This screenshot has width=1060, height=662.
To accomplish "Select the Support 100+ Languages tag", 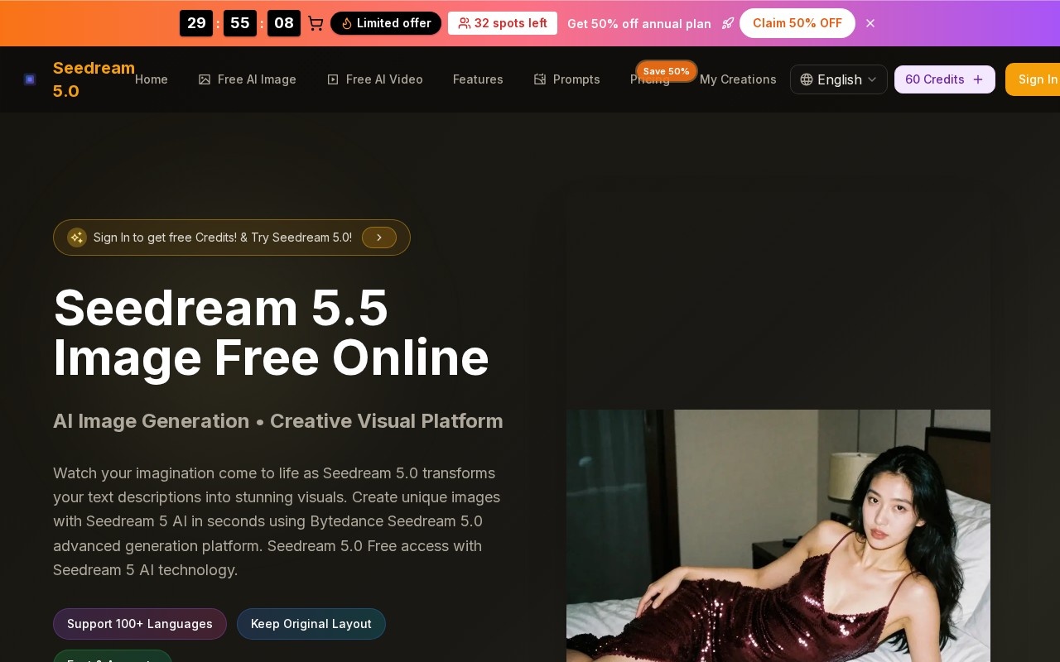I will coord(140,624).
